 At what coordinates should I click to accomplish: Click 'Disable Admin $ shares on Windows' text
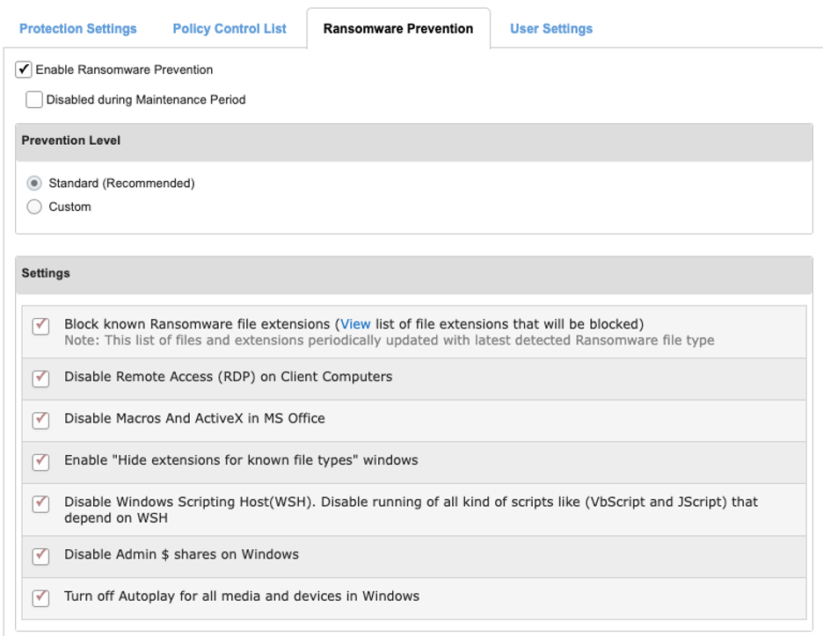pos(182,554)
